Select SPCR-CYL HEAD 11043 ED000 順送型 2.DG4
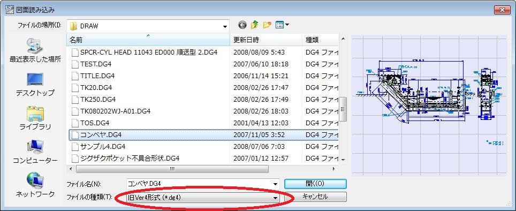 click(x=149, y=52)
